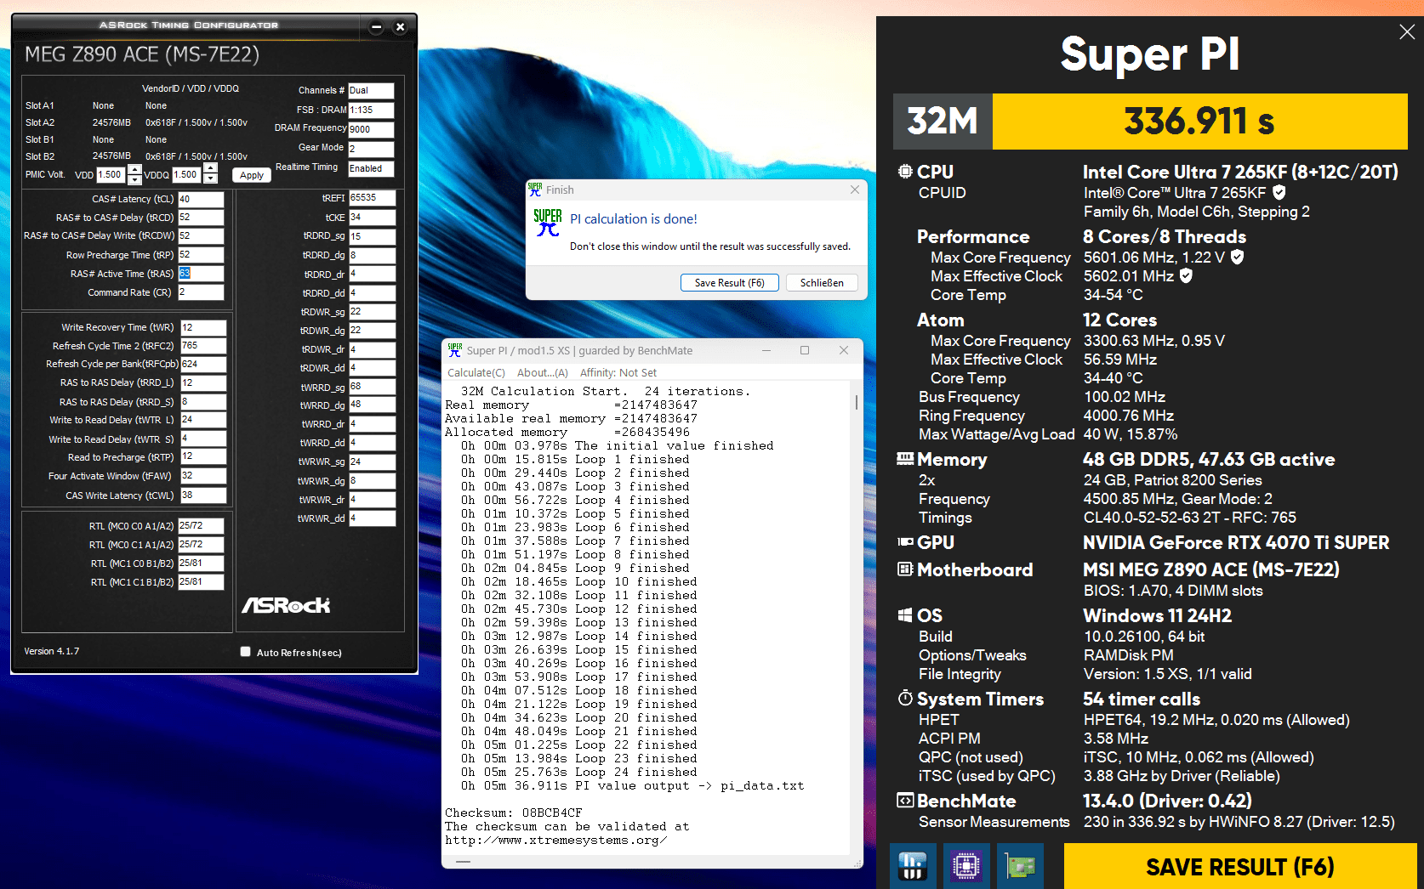The image size is (1424, 889).
Task: Close the Super PI mod1.5 XS window
Action: pyautogui.click(x=844, y=350)
